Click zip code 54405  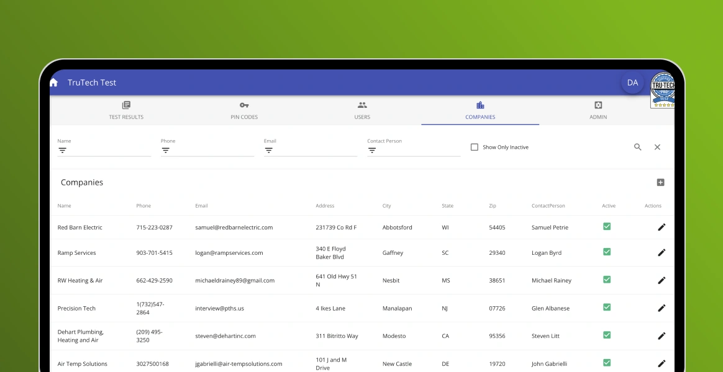pyautogui.click(x=497, y=228)
